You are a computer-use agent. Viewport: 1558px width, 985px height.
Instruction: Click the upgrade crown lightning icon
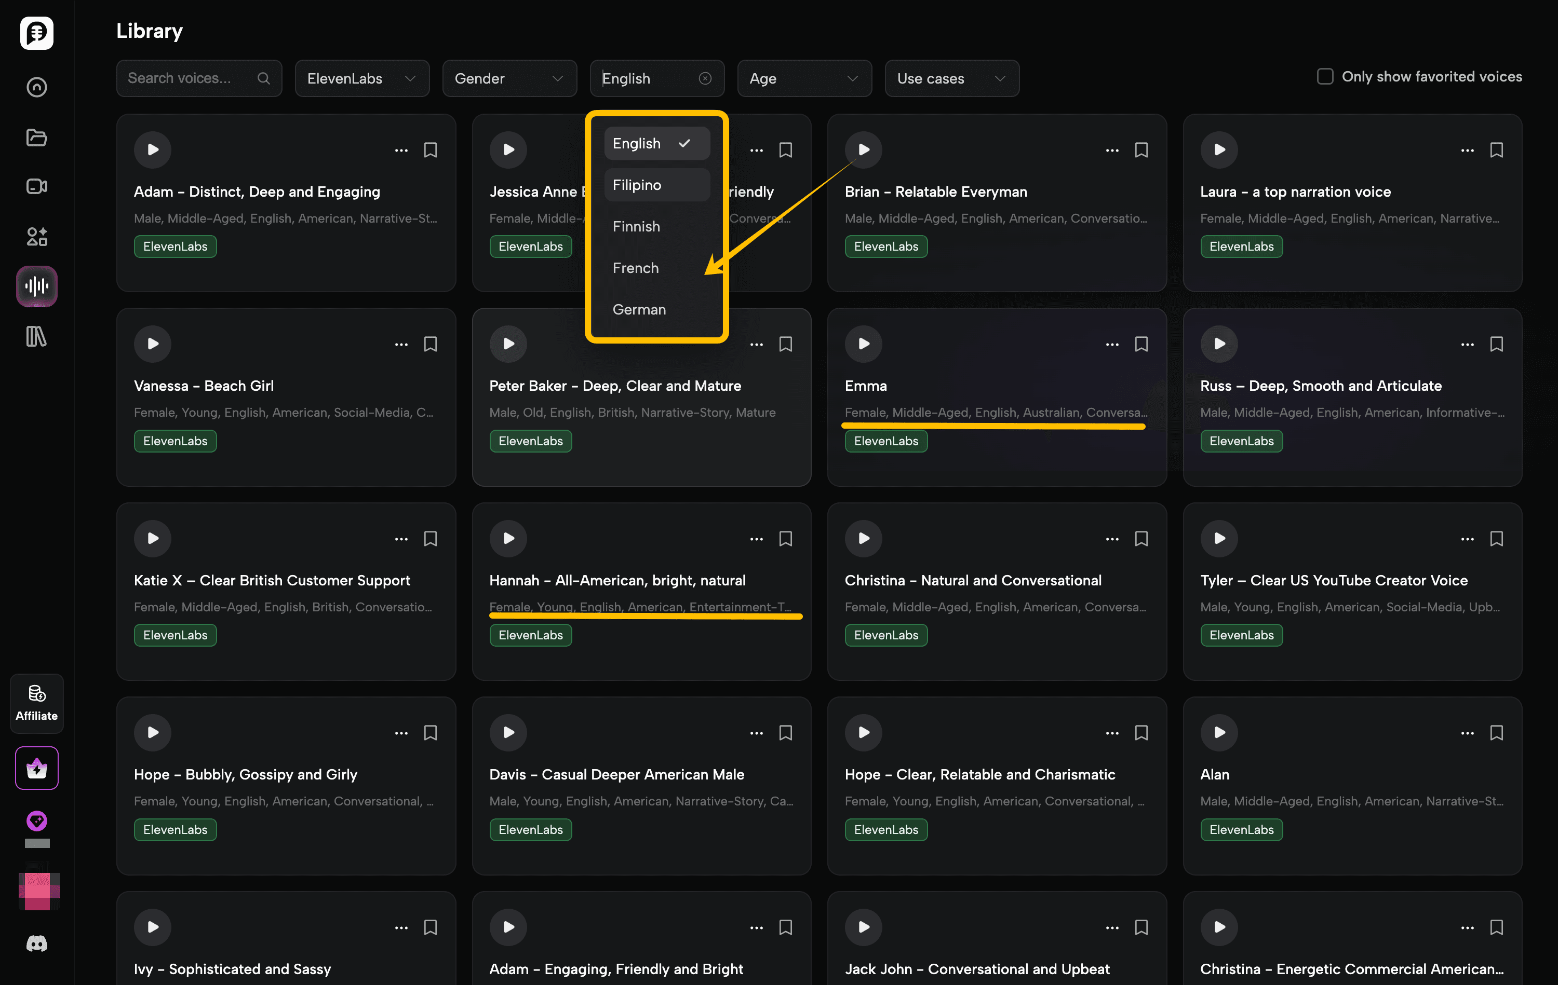pyautogui.click(x=36, y=768)
